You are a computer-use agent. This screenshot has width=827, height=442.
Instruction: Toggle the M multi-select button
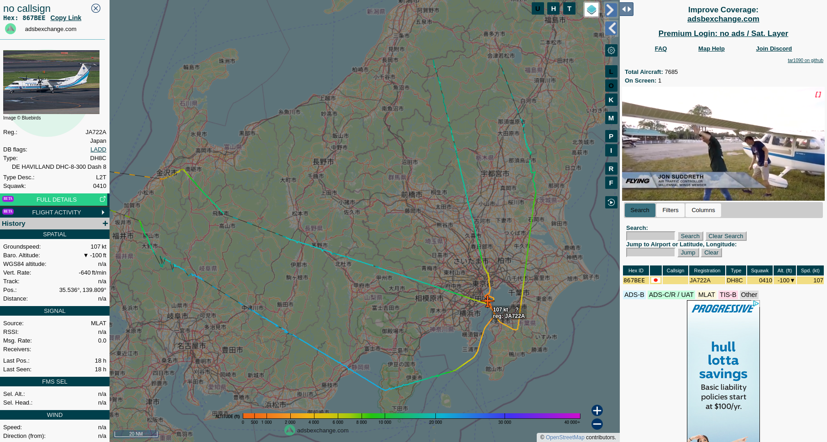point(611,118)
